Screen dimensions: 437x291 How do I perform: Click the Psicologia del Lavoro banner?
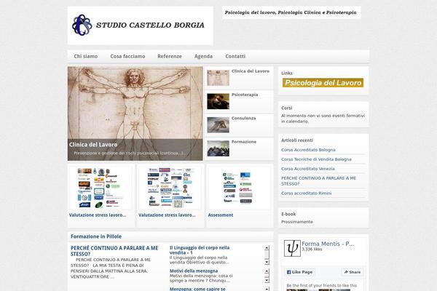[323, 83]
